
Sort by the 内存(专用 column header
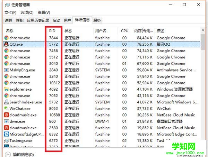[x=144, y=31]
